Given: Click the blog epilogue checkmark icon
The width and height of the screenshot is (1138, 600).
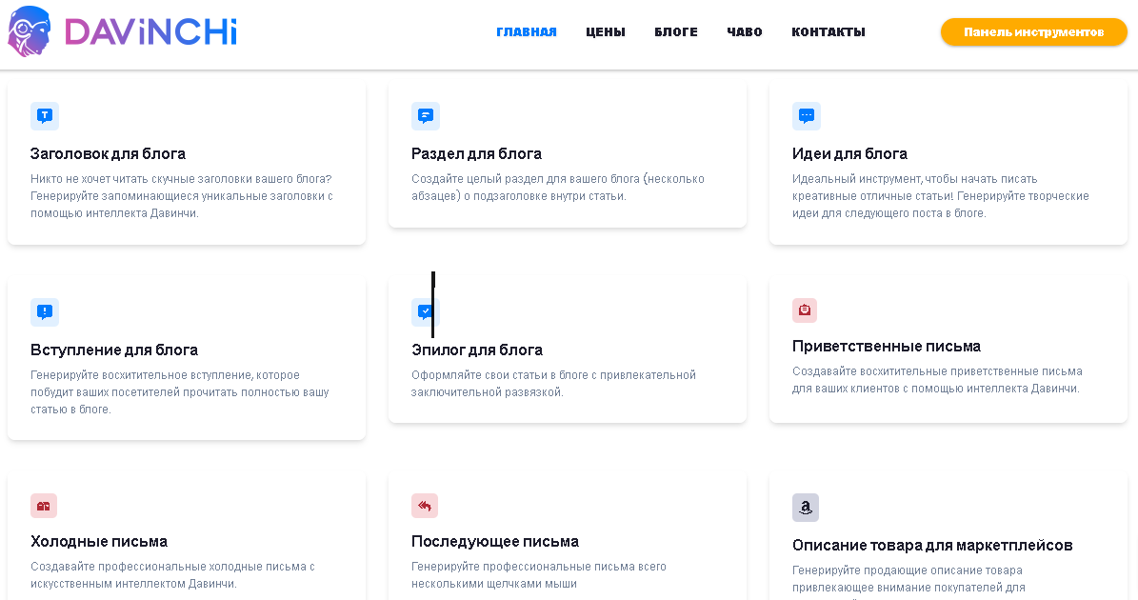Looking at the screenshot, I should click(425, 311).
